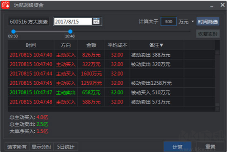Click the note 被动买入 510万元
The width and height of the screenshot is (227, 152).
(x=150, y=93)
